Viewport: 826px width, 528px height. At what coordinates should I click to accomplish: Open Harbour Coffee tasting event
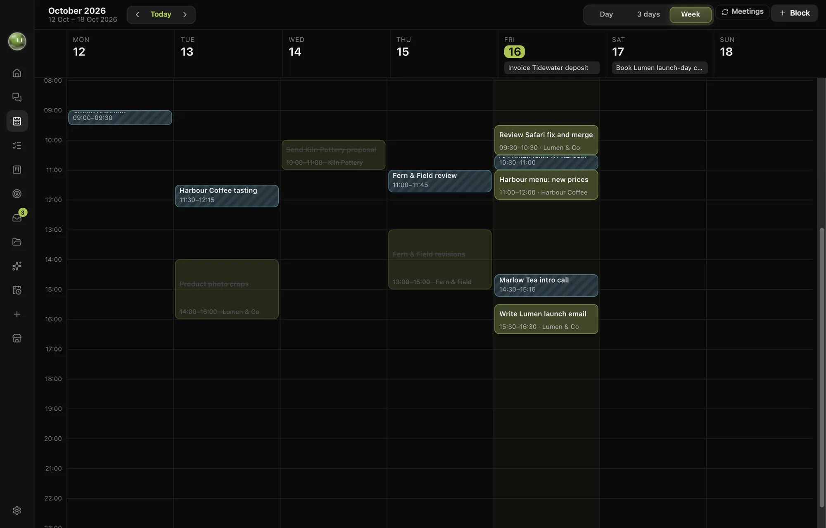[227, 196]
